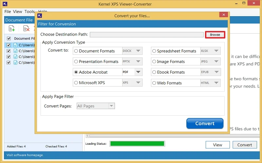Click the Choose Destination Path field
Screen dimensions: 262x163
click(147, 35)
